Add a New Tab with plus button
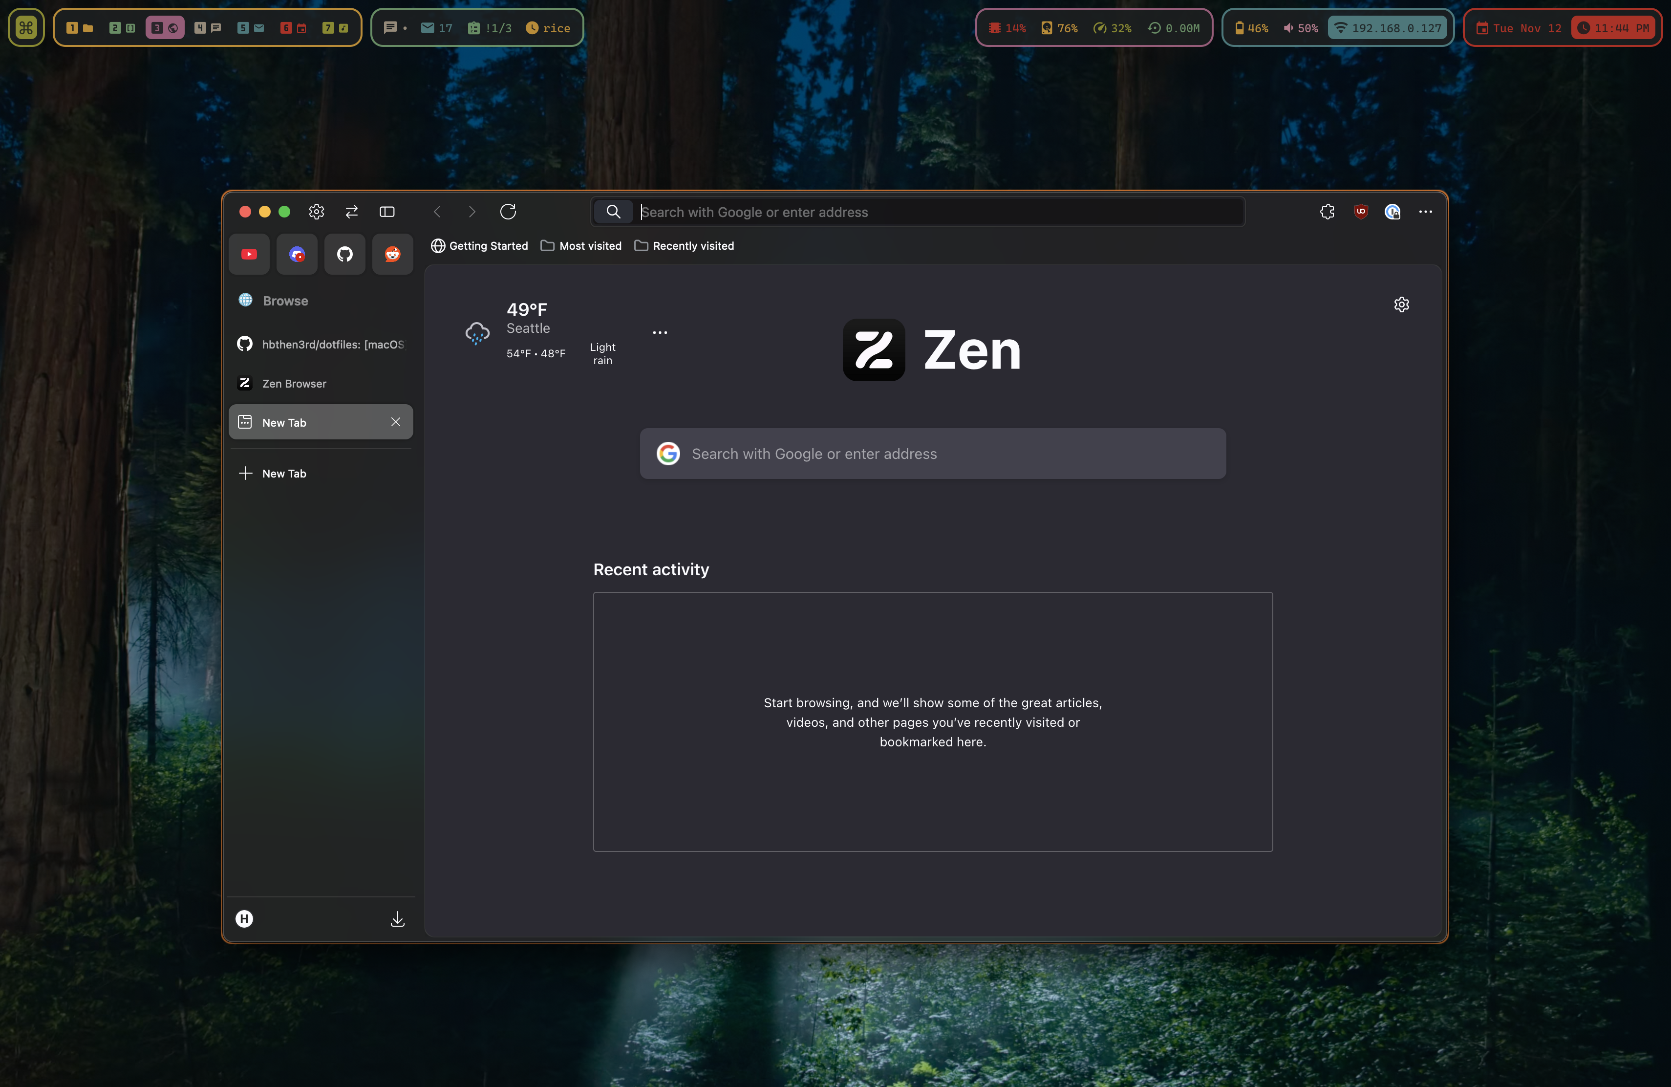The image size is (1671, 1087). [321, 473]
